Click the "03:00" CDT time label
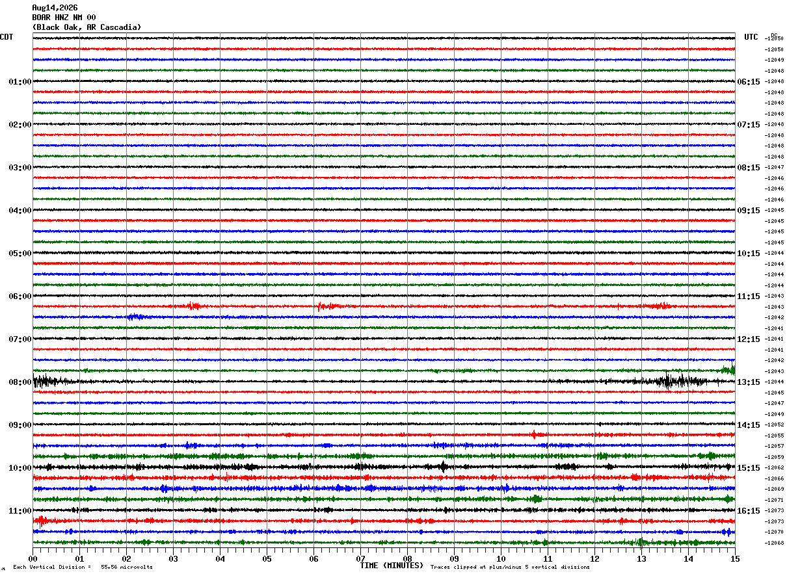 coord(20,168)
